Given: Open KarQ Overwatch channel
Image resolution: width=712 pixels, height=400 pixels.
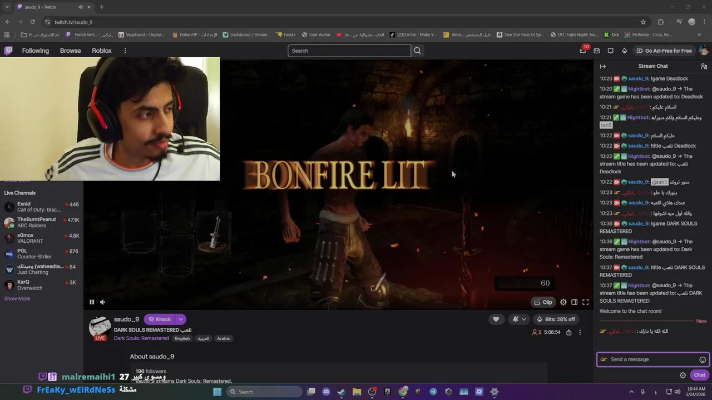Looking at the screenshot, I should click(42, 285).
